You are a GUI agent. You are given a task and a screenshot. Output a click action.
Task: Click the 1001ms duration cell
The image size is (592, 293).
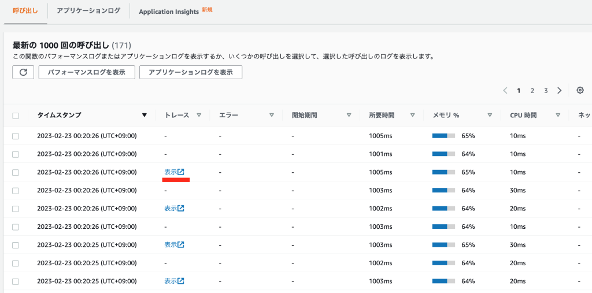(x=380, y=154)
